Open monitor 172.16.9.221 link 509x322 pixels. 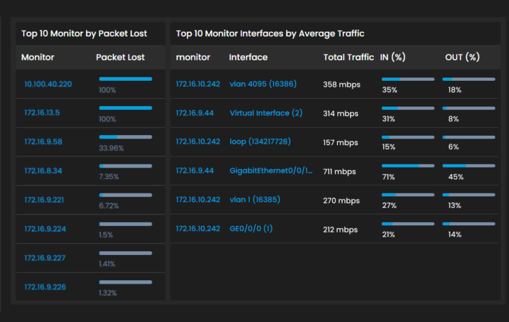(44, 199)
